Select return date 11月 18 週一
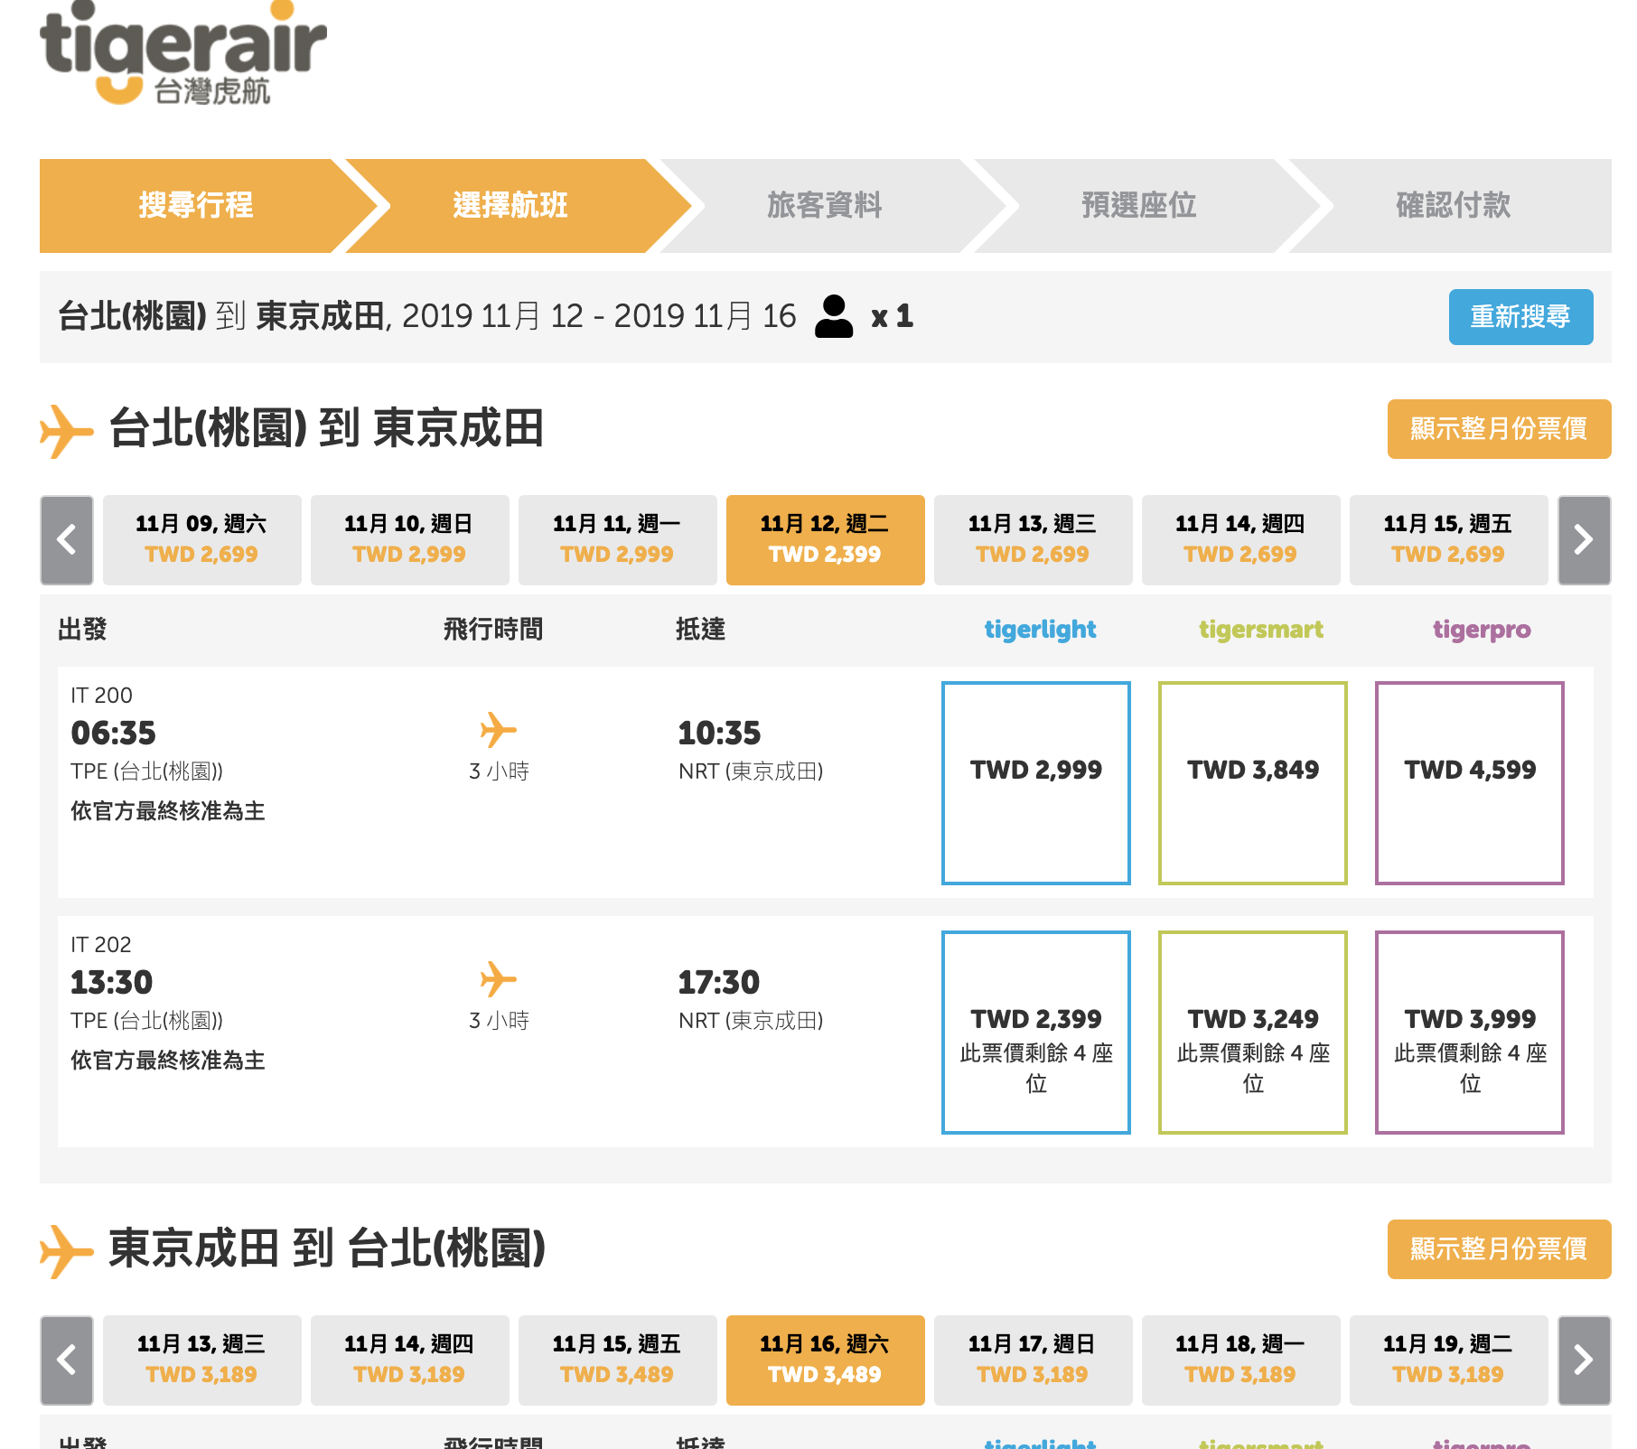Viewport: 1637px width, 1449px height. tap(1241, 1360)
